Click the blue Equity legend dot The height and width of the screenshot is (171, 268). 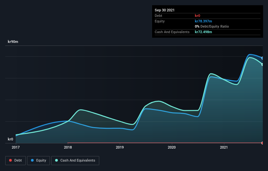32,160
